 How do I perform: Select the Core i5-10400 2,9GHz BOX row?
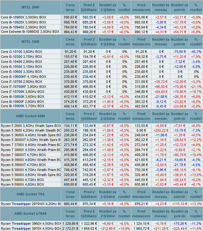[101, 62]
